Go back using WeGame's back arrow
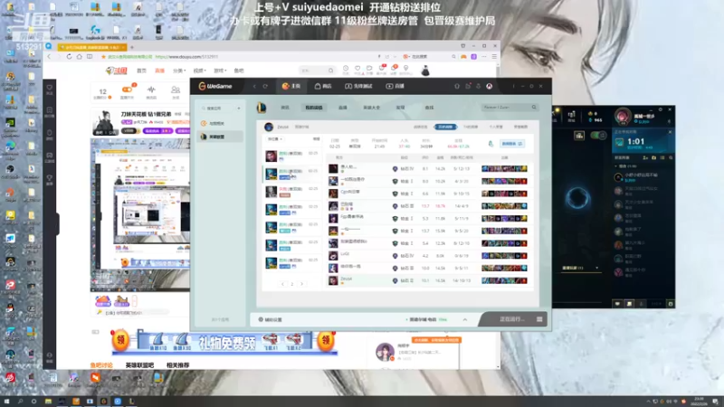Screen dimensions: 724x407 pyautogui.click(x=254, y=86)
